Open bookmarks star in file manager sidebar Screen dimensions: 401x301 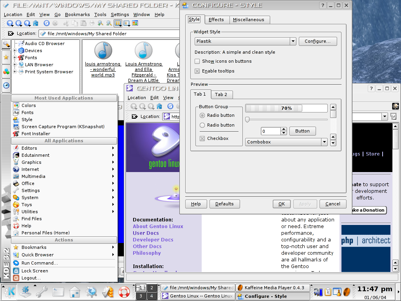[6, 57]
